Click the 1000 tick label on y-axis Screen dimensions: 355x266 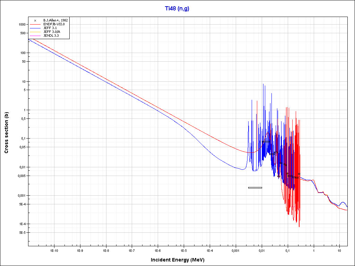[21, 25]
